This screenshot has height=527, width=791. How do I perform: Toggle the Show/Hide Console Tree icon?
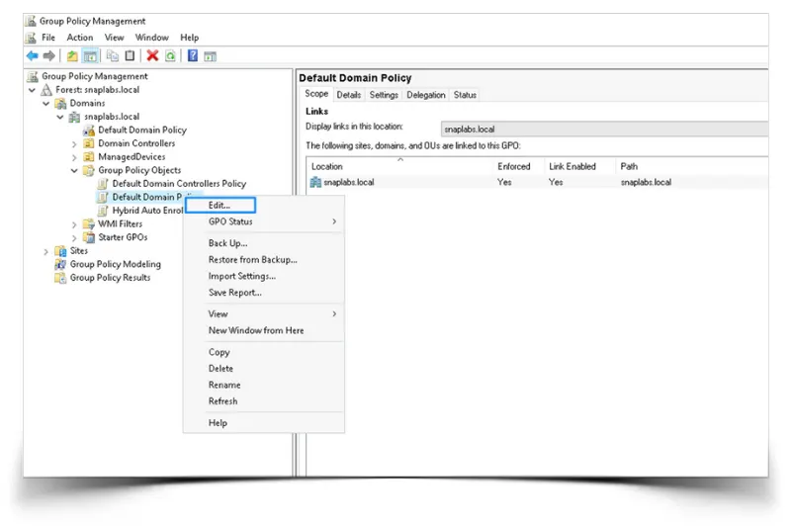[x=90, y=56]
